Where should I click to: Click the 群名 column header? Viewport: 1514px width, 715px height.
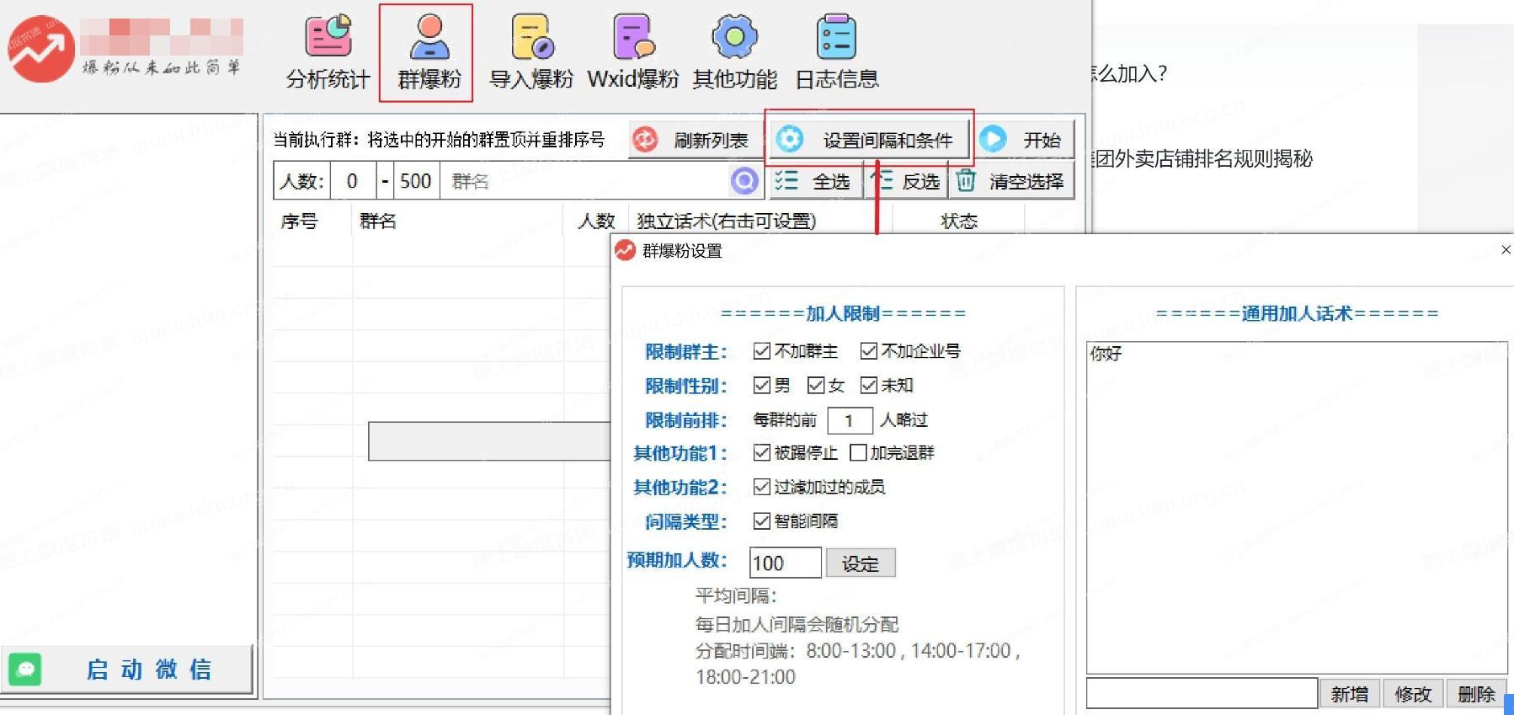click(x=378, y=221)
